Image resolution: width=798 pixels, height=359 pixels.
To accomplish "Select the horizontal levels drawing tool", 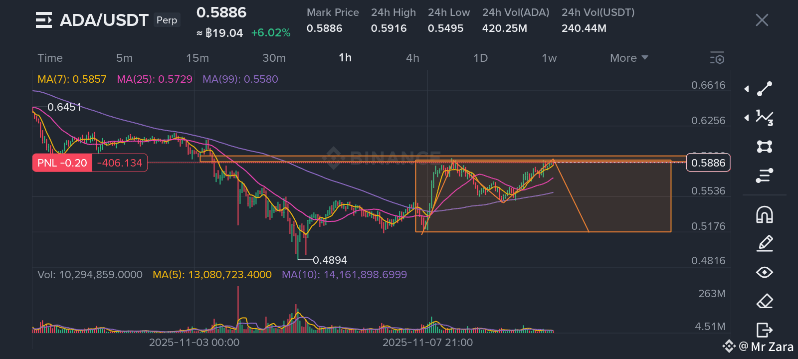I will coord(765,176).
